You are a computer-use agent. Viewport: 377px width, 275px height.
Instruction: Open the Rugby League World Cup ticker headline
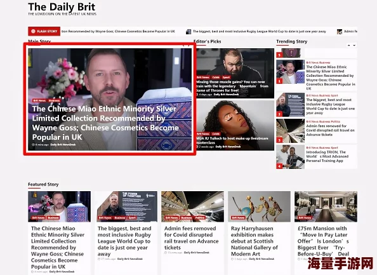click(260, 31)
